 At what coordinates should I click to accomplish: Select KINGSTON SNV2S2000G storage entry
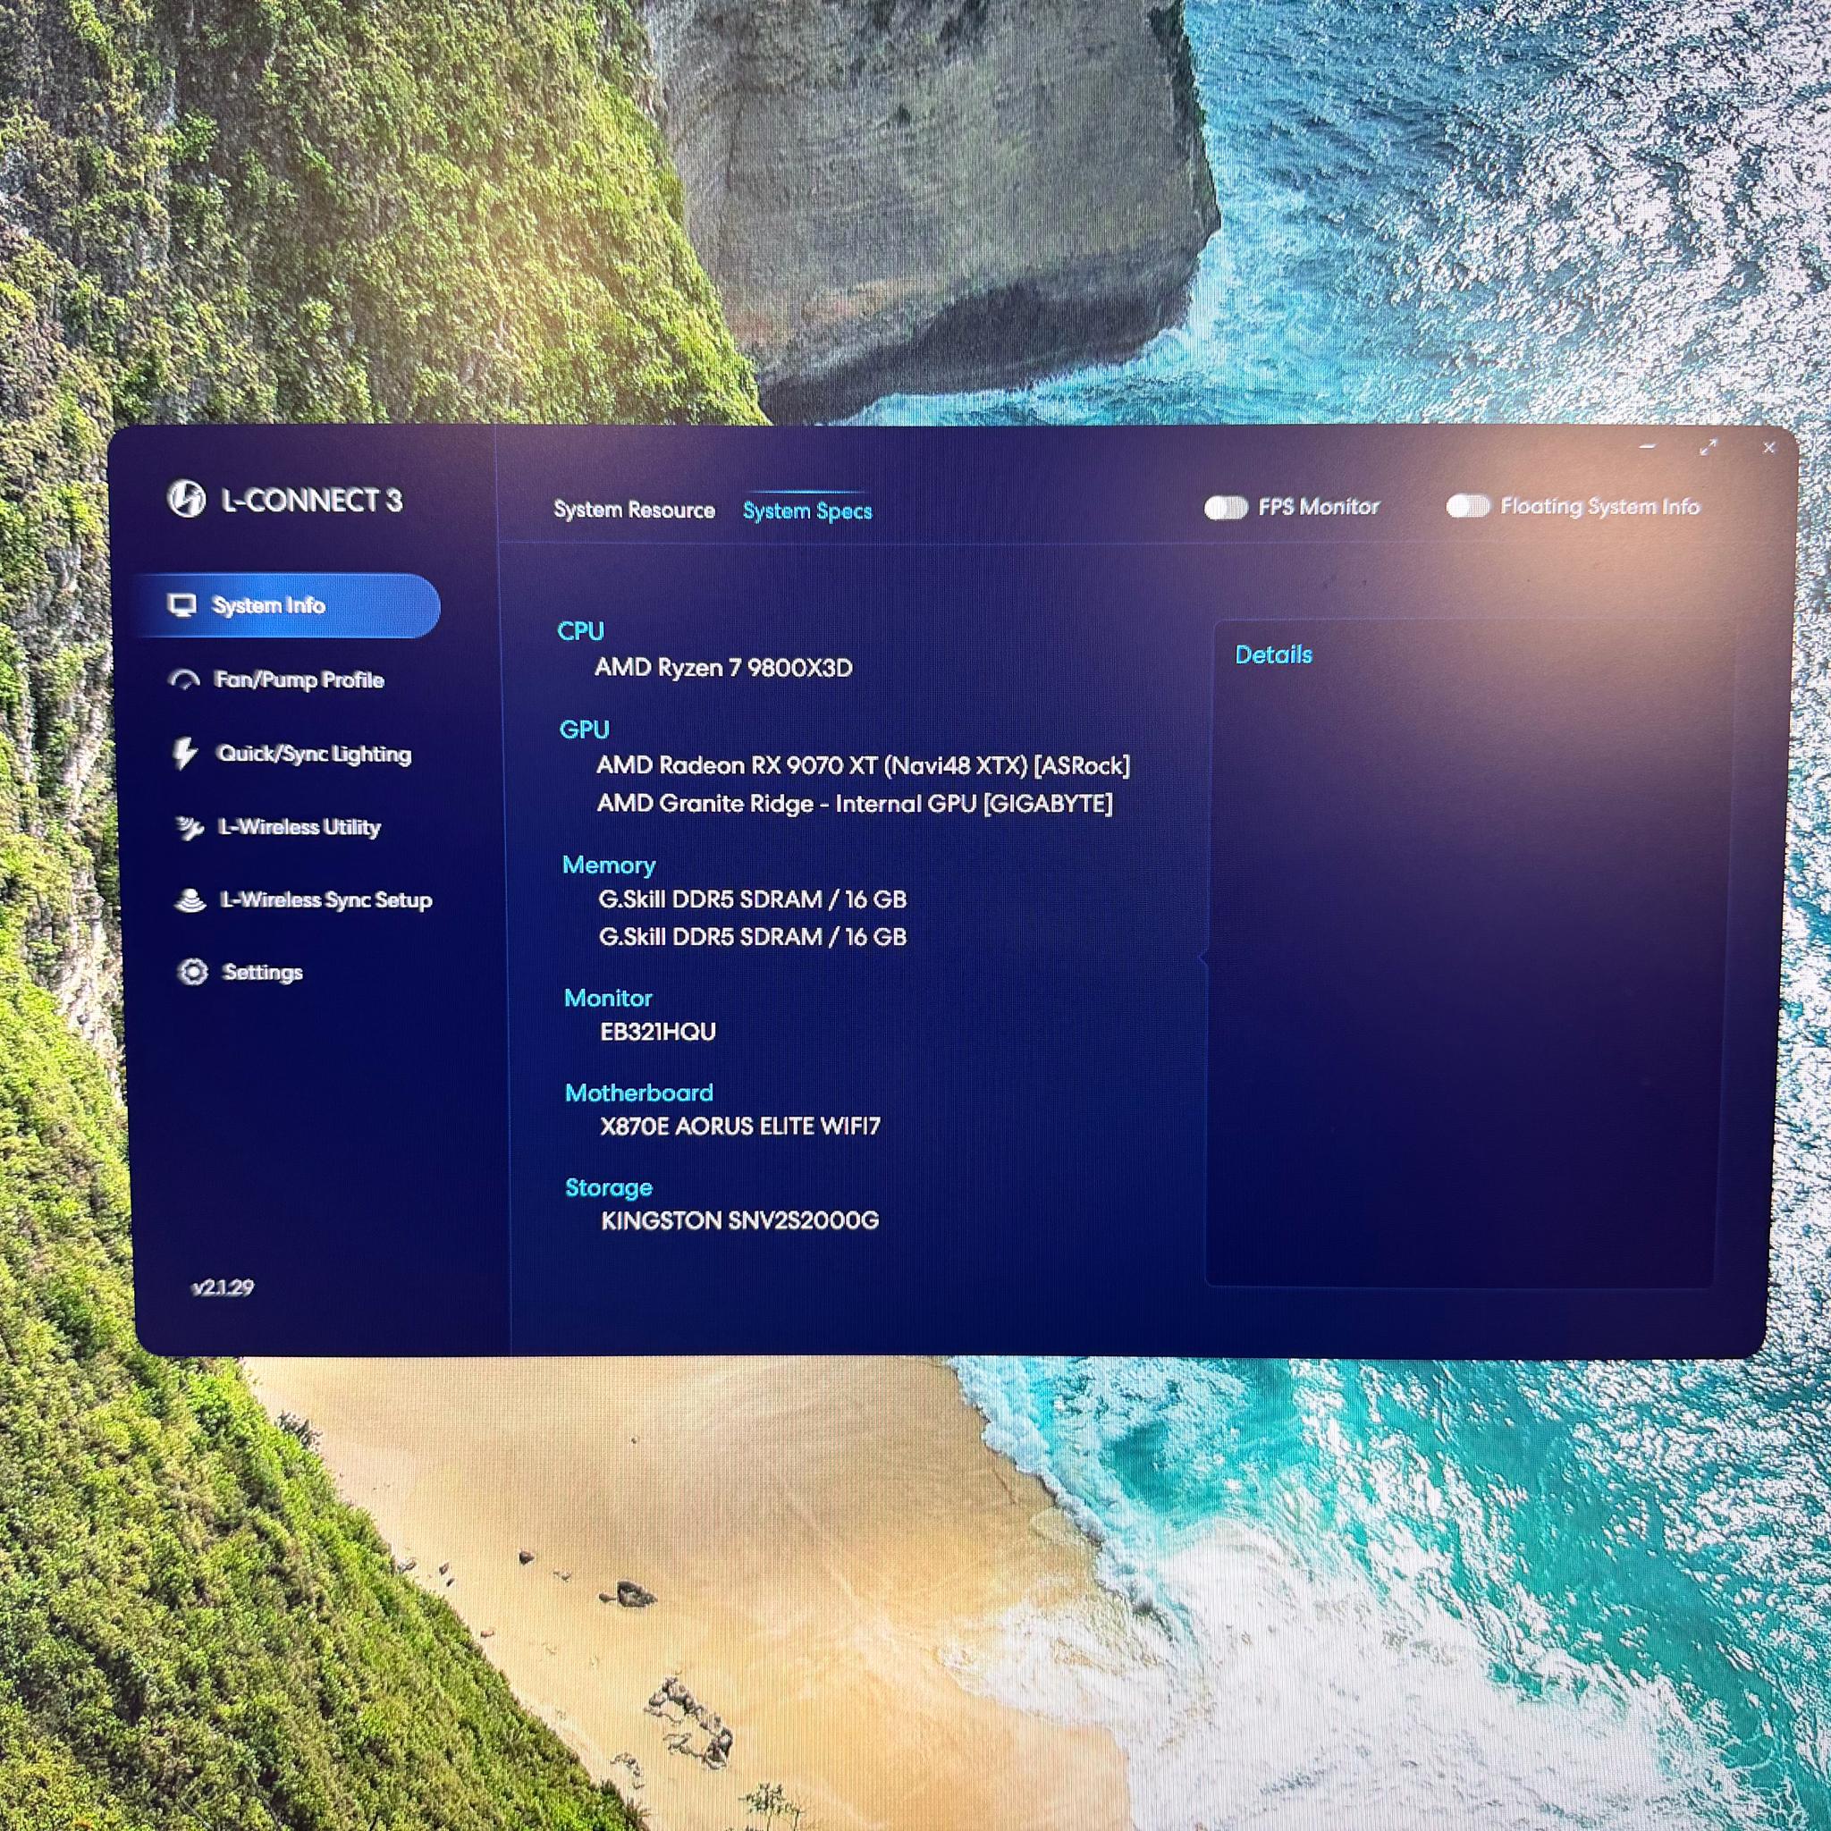tap(740, 1220)
